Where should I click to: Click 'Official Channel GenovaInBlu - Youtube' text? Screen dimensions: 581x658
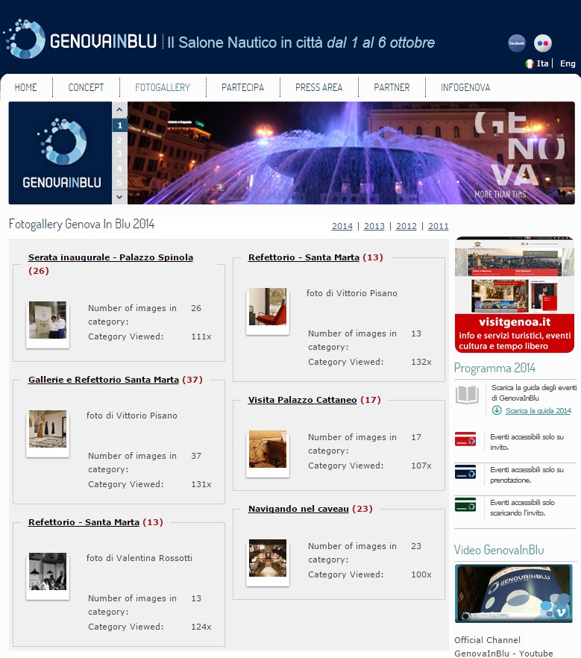pyautogui.click(x=503, y=647)
